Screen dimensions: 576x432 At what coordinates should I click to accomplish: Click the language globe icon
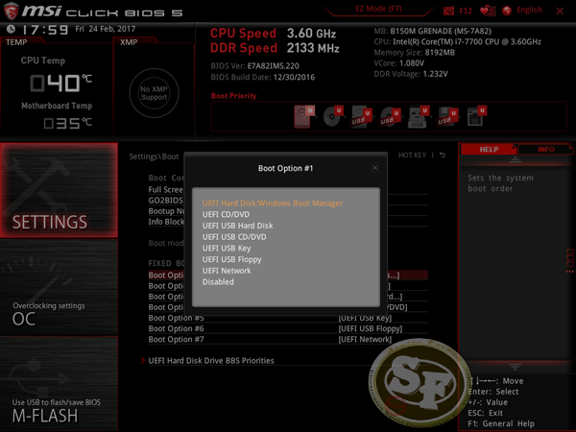click(507, 11)
